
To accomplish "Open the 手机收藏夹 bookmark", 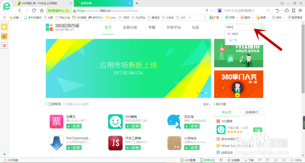I will 33,17.
